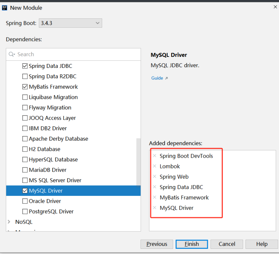This screenshot has height=254, width=279.
Task: Uncheck MySQL Driver checkbox
Action: pyautogui.click(x=25, y=191)
